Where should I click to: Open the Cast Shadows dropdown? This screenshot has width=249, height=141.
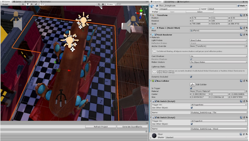point(219,56)
